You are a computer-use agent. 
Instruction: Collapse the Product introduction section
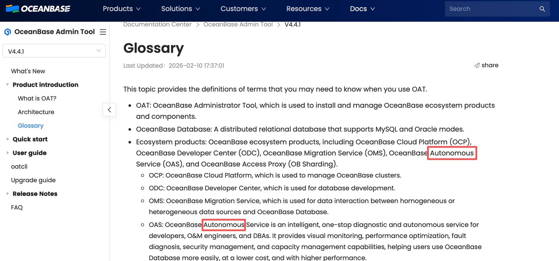coord(8,85)
